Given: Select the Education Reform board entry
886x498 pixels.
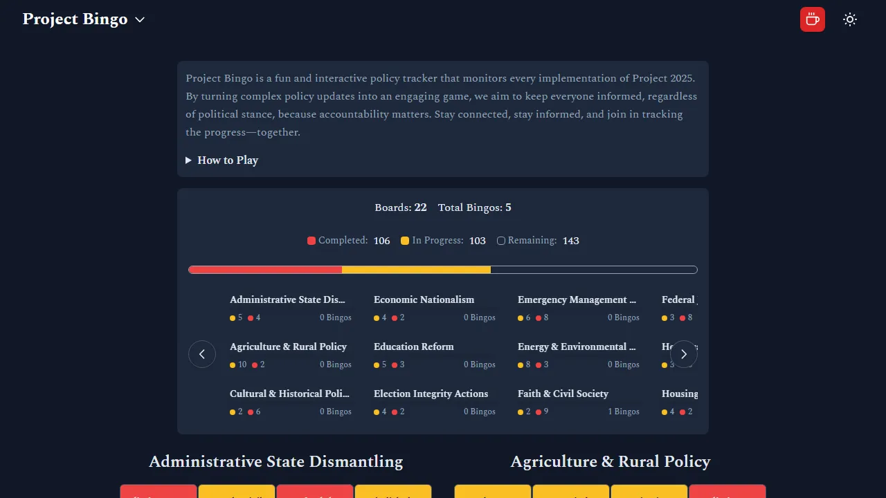Looking at the screenshot, I should [434, 355].
